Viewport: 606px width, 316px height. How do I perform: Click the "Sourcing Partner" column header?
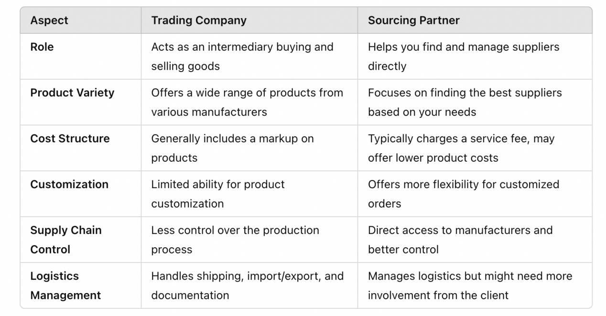coord(413,21)
